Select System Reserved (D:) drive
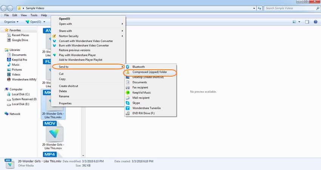 [x=24, y=99]
